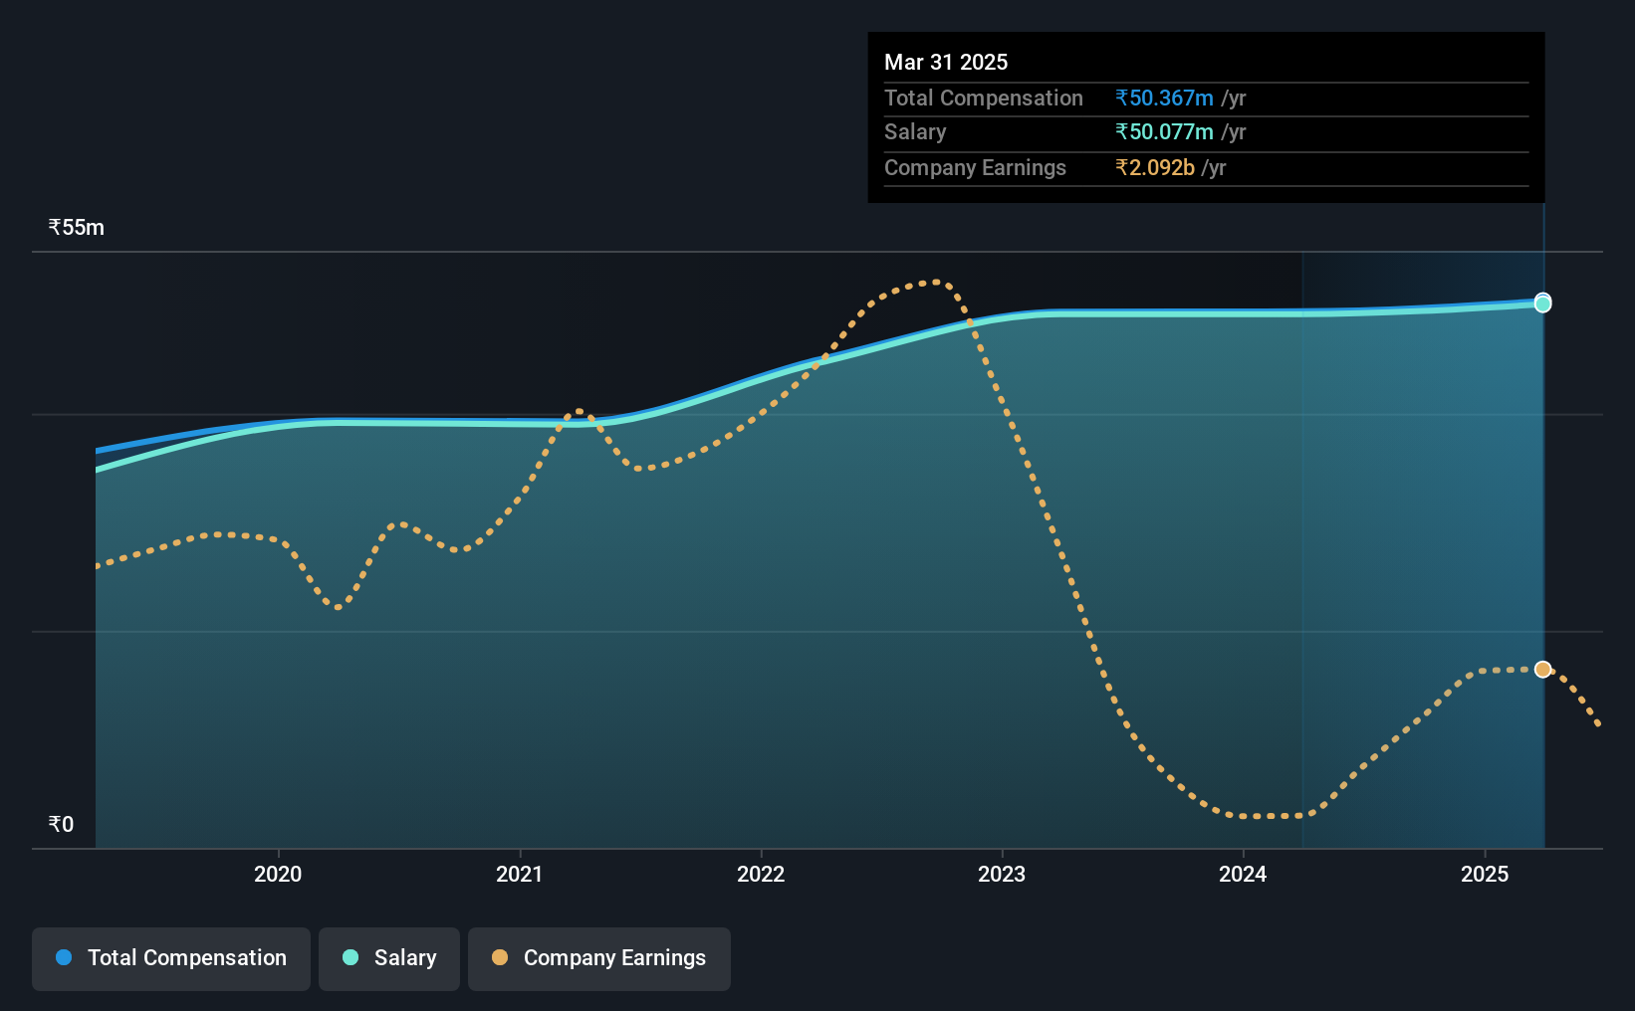Click the ₹50.077m salary value

[x=1164, y=131]
